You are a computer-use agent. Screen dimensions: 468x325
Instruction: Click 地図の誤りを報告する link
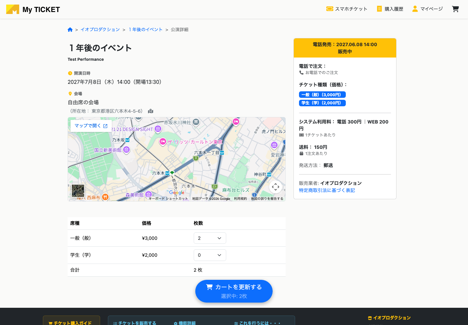pos(267,199)
